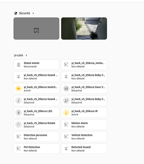Open the Pet Detection tile label
144x164 pixels.
tap(32, 147)
